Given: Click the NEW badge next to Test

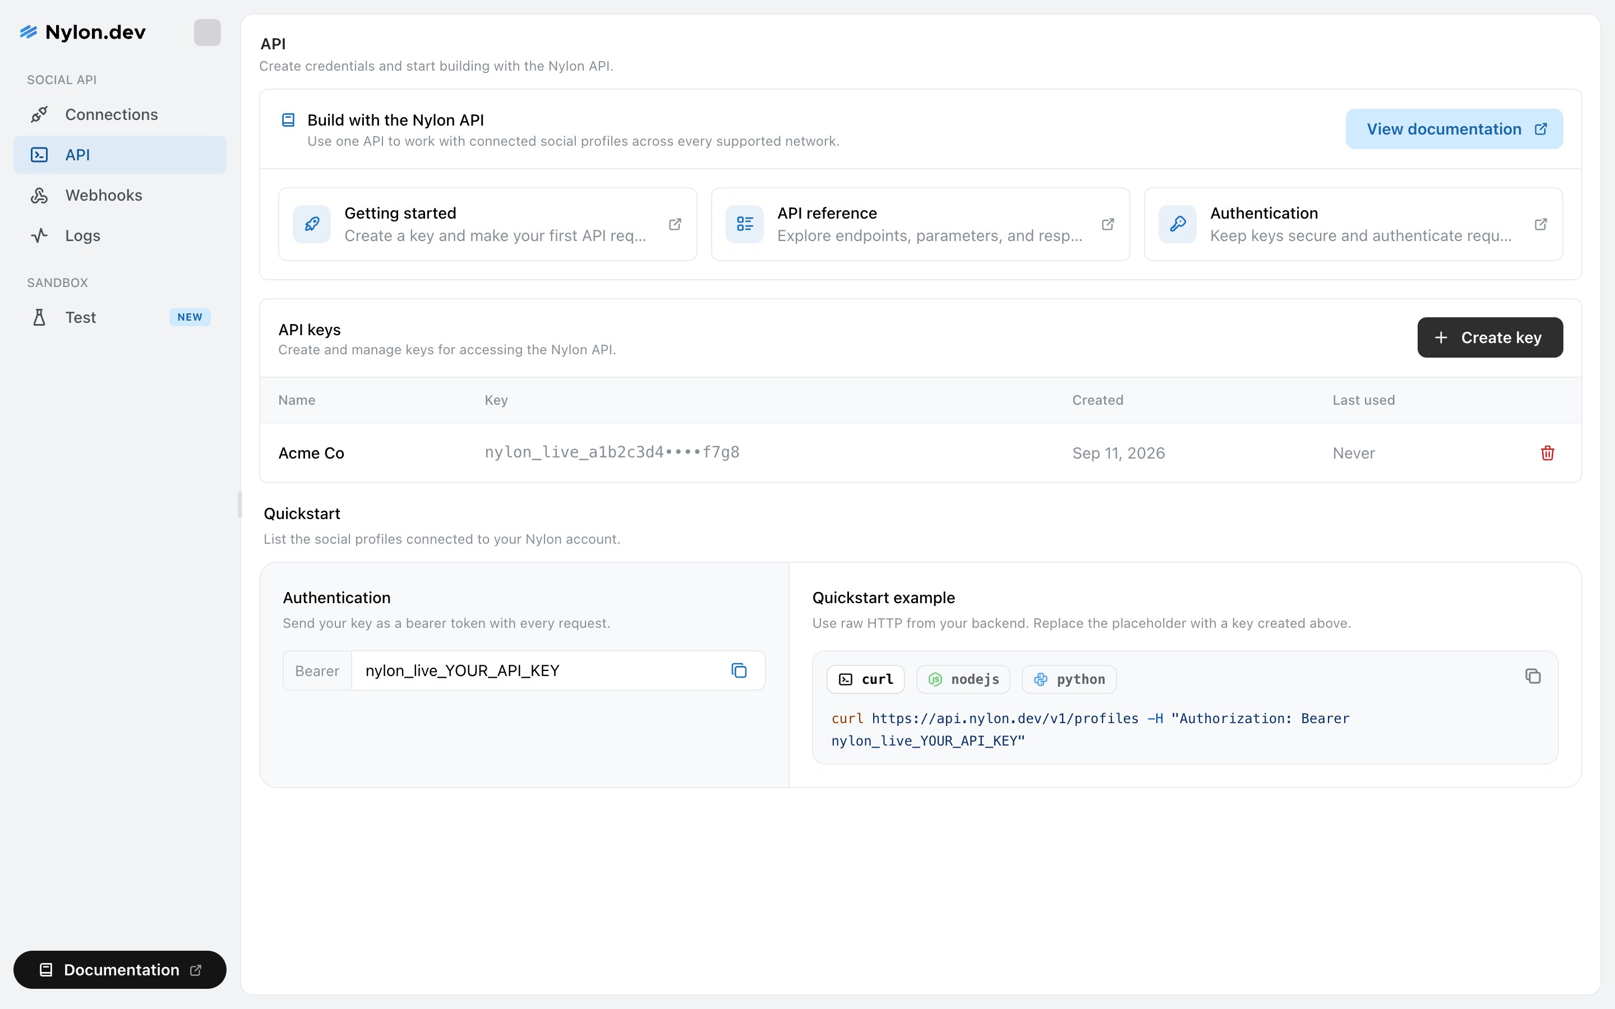Looking at the screenshot, I should pos(190,317).
